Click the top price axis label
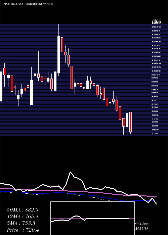 click(x=156, y=21)
